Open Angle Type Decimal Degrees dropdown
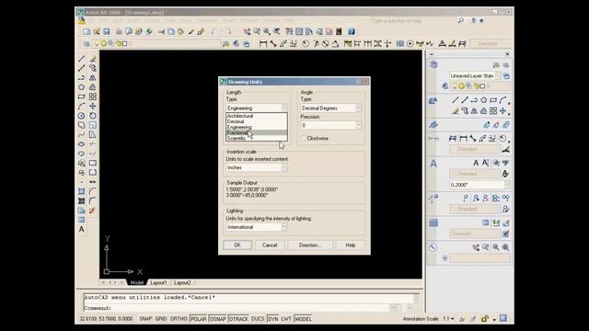The image size is (589, 331). click(359, 108)
